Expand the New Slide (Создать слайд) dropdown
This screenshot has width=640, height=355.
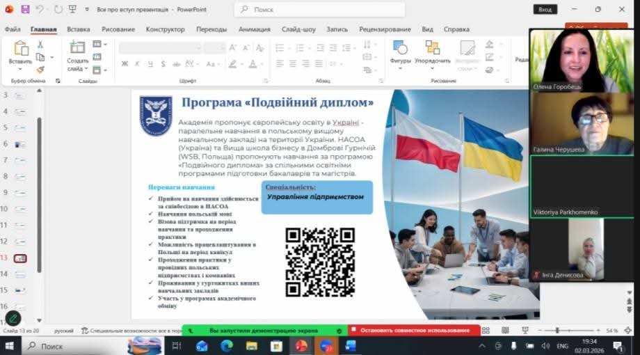point(77,69)
